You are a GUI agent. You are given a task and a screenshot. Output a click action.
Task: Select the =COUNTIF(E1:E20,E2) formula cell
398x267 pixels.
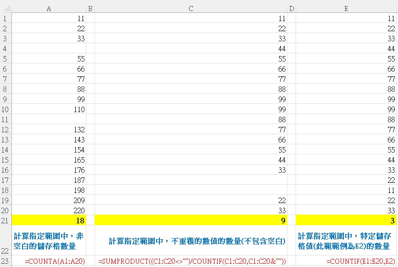coord(346,261)
